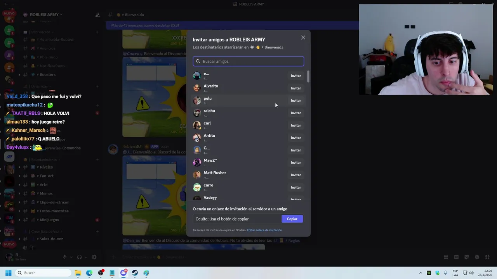Open Discord user settings gear

[94, 257]
